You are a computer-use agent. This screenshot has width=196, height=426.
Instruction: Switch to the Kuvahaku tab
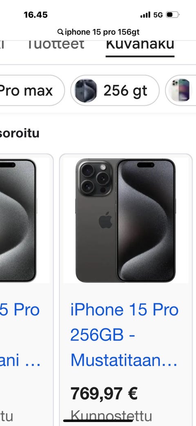140,45
